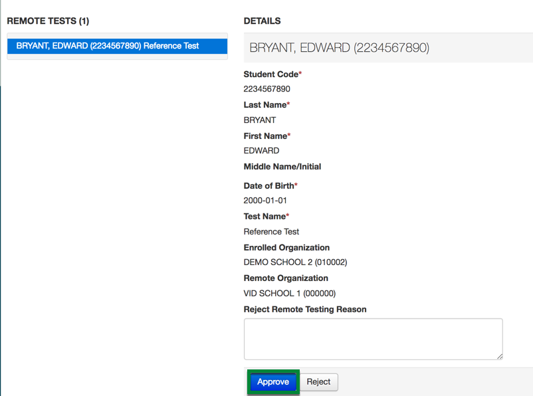
Task: Click the Approve button
Action: pyautogui.click(x=273, y=382)
